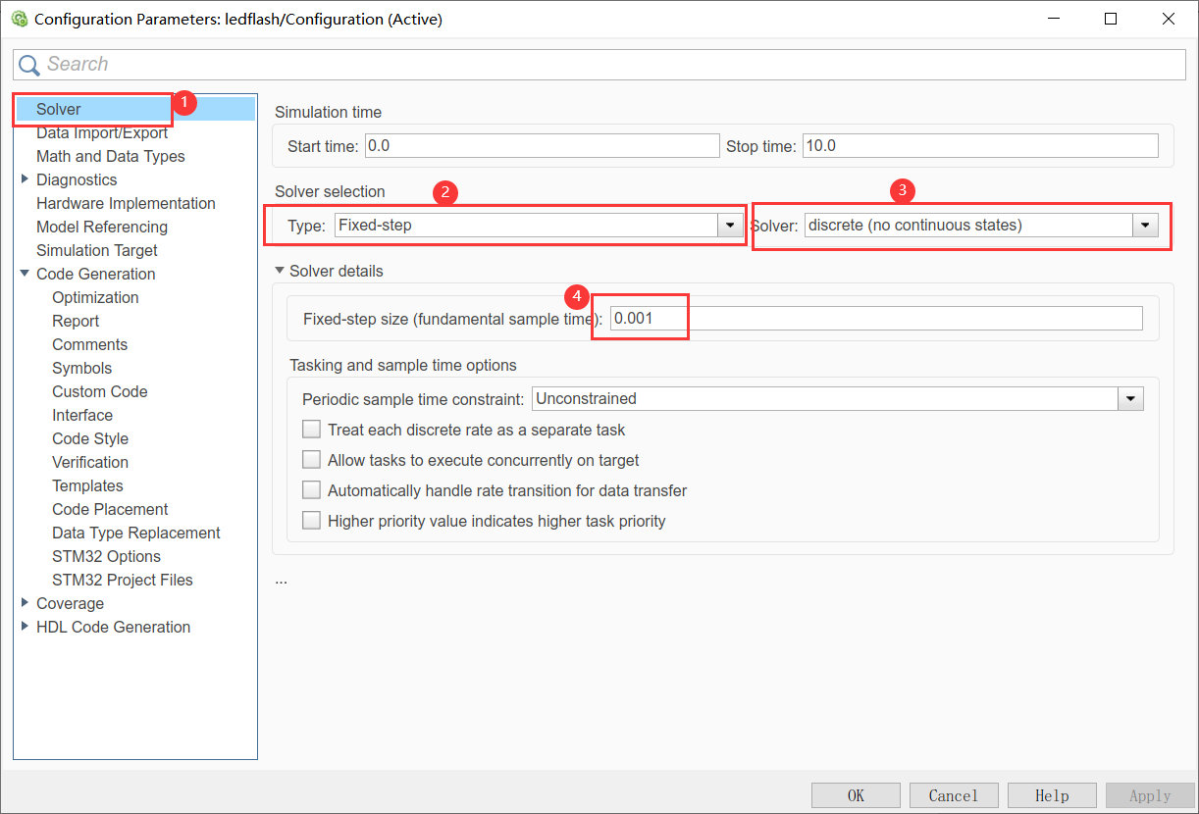1199x814 pixels.
Task: Select Diagnostics category
Action: pos(77,179)
